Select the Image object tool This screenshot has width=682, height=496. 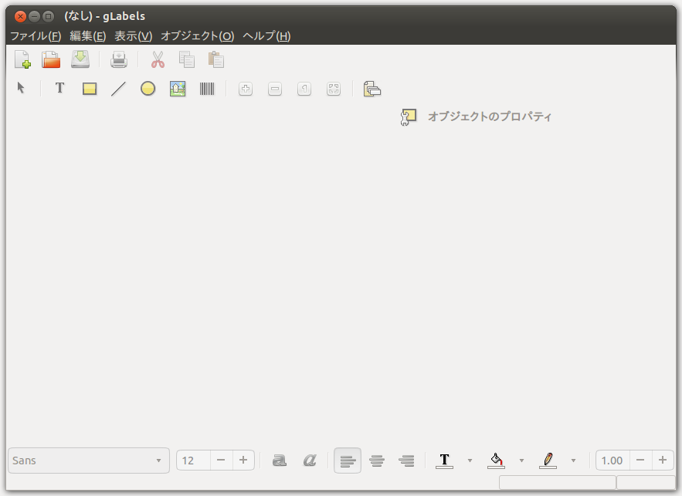(178, 89)
